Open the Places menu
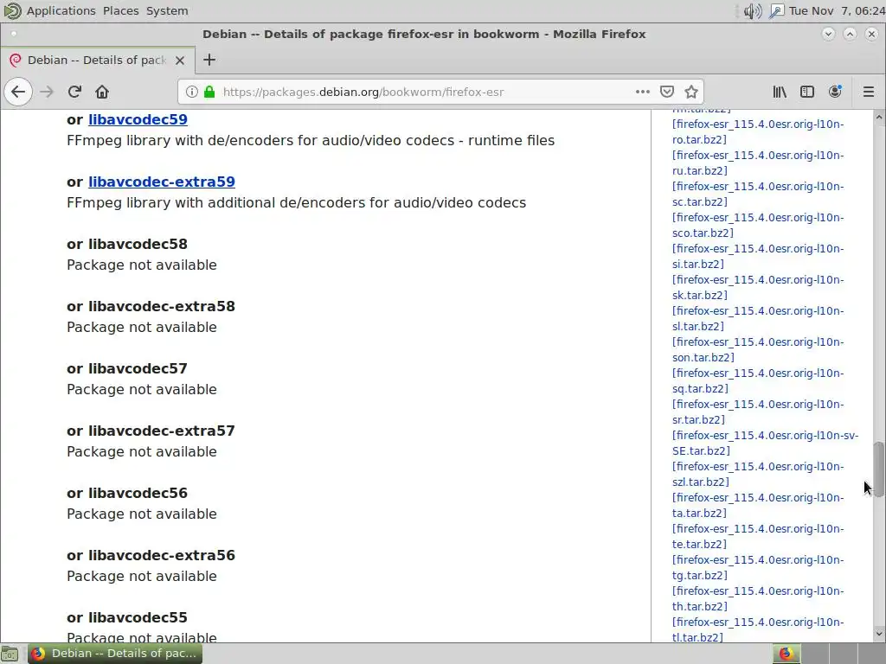Viewport: 886px width, 664px height. click(121, 10)
